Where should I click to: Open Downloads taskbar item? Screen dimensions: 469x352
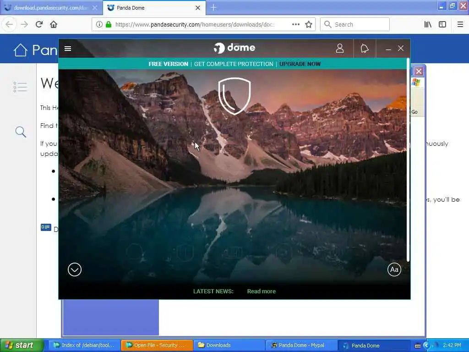point(229,345)
